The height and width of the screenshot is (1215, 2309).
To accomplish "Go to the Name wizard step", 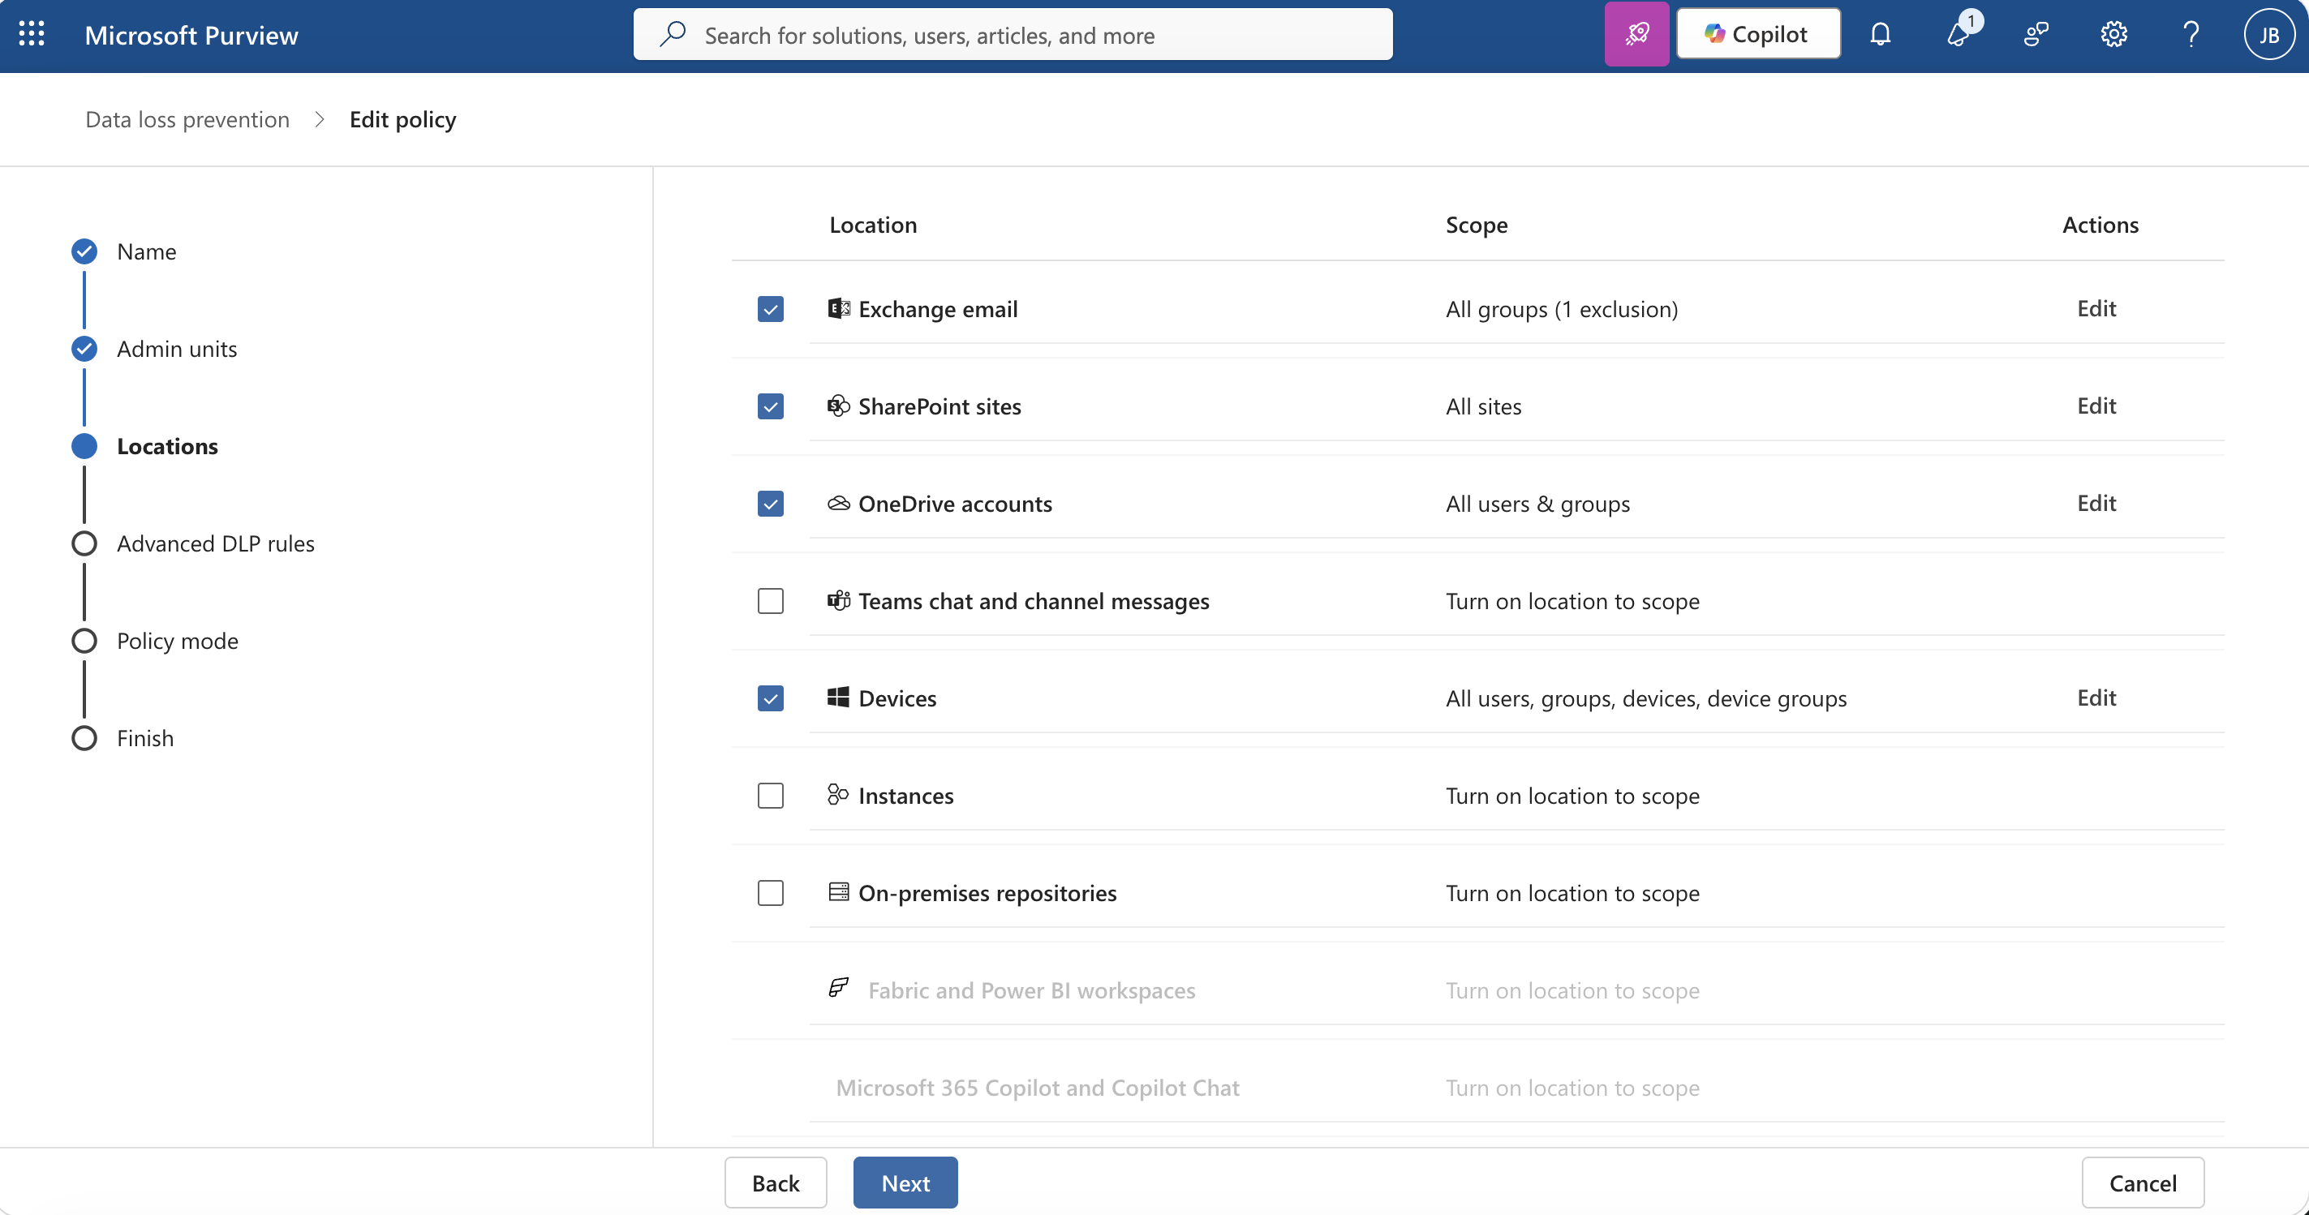I will (x=146, y=251).
